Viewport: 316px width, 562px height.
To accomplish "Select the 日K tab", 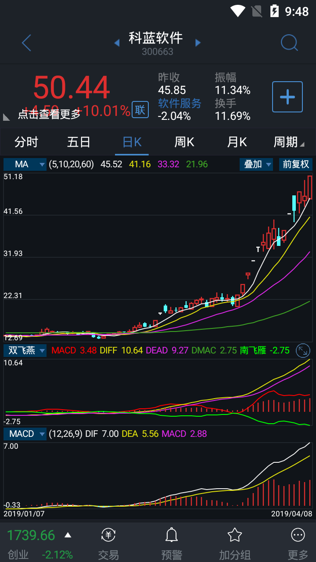I will coord(132,142).
